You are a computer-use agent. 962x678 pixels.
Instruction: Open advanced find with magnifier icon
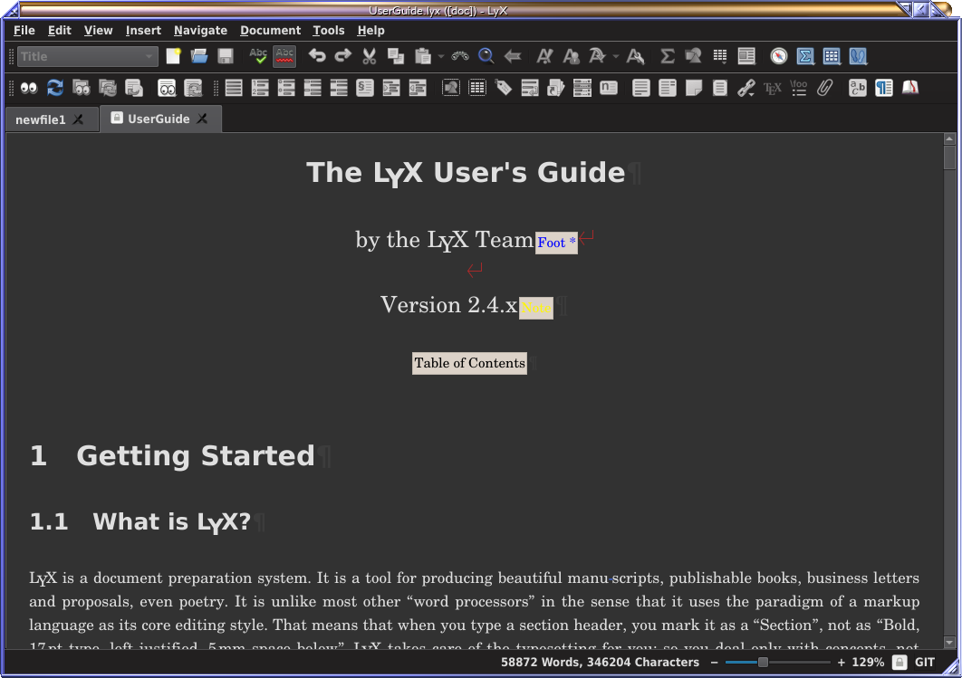coord(486,56)
